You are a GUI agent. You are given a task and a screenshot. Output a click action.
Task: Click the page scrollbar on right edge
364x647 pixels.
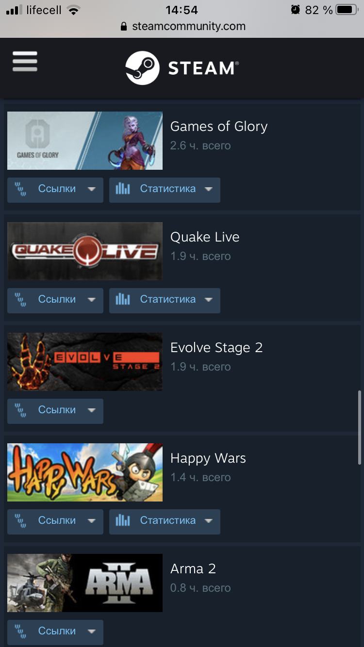(x=360, y=427)
